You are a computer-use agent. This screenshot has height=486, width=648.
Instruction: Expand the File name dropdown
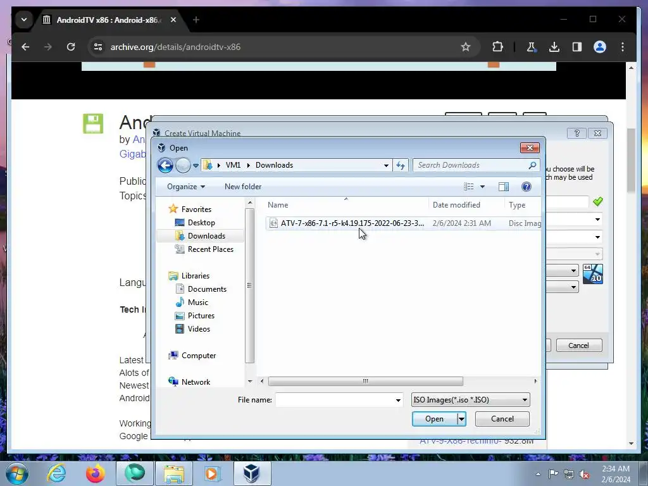[398, 400]
